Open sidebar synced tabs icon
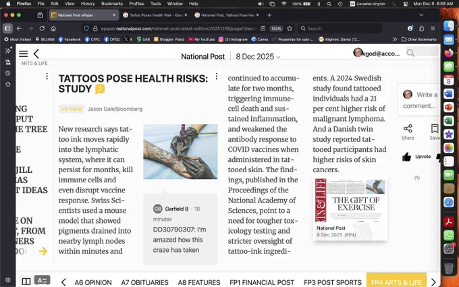Viewport: 459px width, 287px height. (x=8, y=62)
